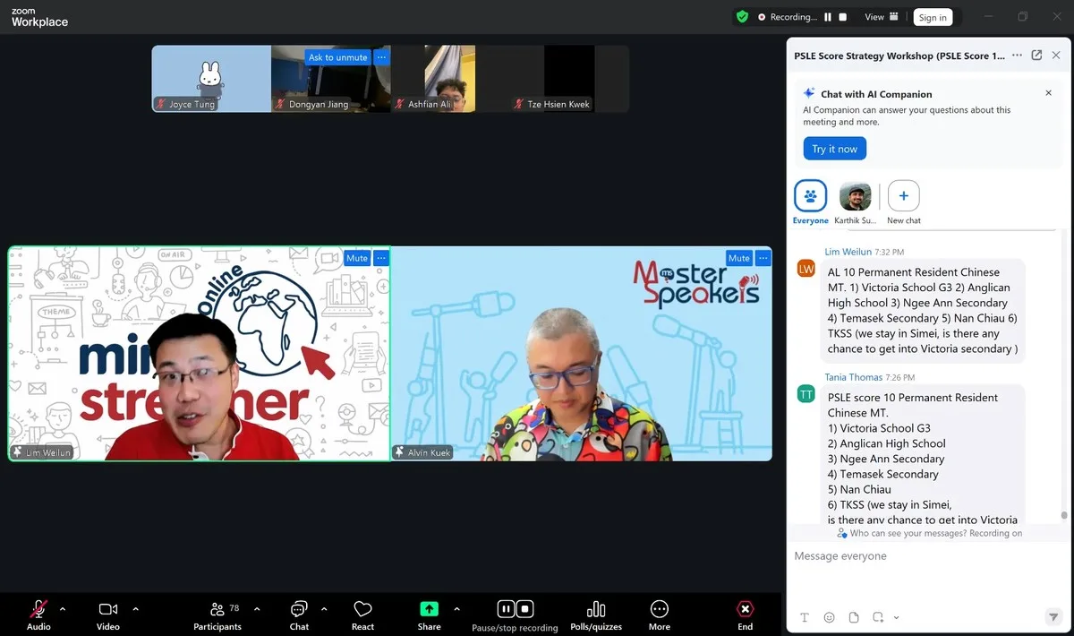Click Lim Weilun's LW chat avatar
The width and height of the screenshot is (1074, 636).
pyautogui.click(x=806, y=269)
